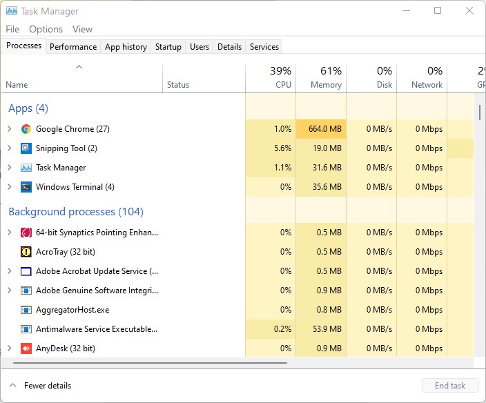This screenshot has width=486, height=403.
Task: Expand the Task Manager process entry
Action: 9,168
